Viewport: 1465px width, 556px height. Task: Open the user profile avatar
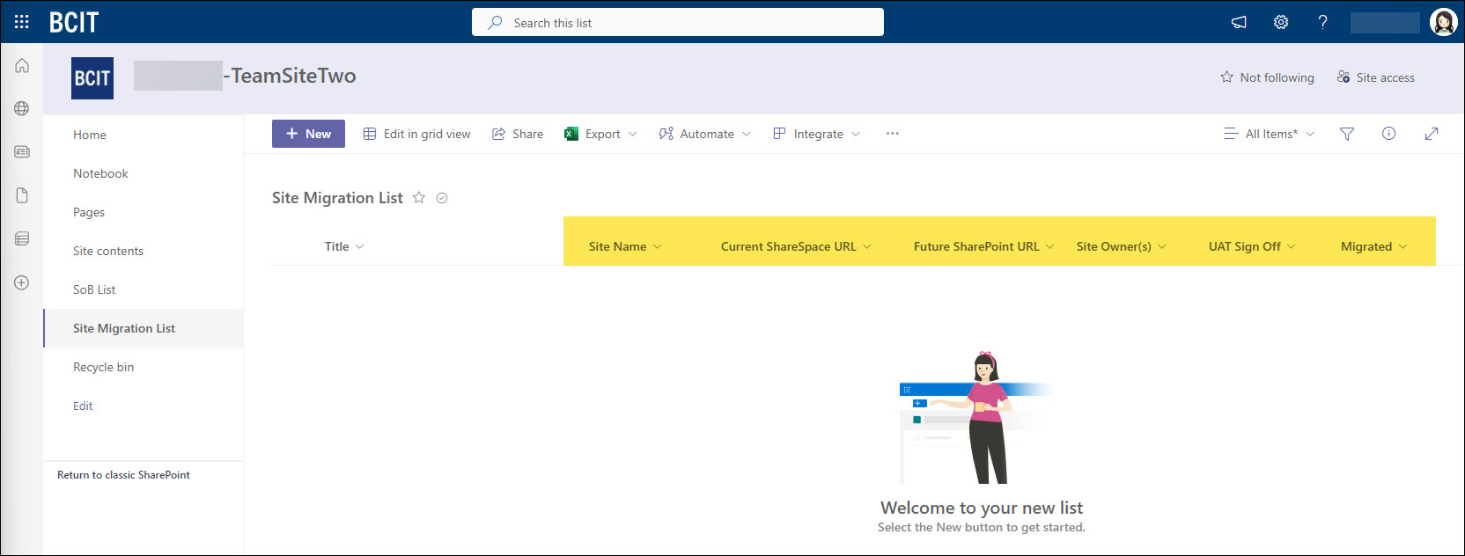(1444, 22)
